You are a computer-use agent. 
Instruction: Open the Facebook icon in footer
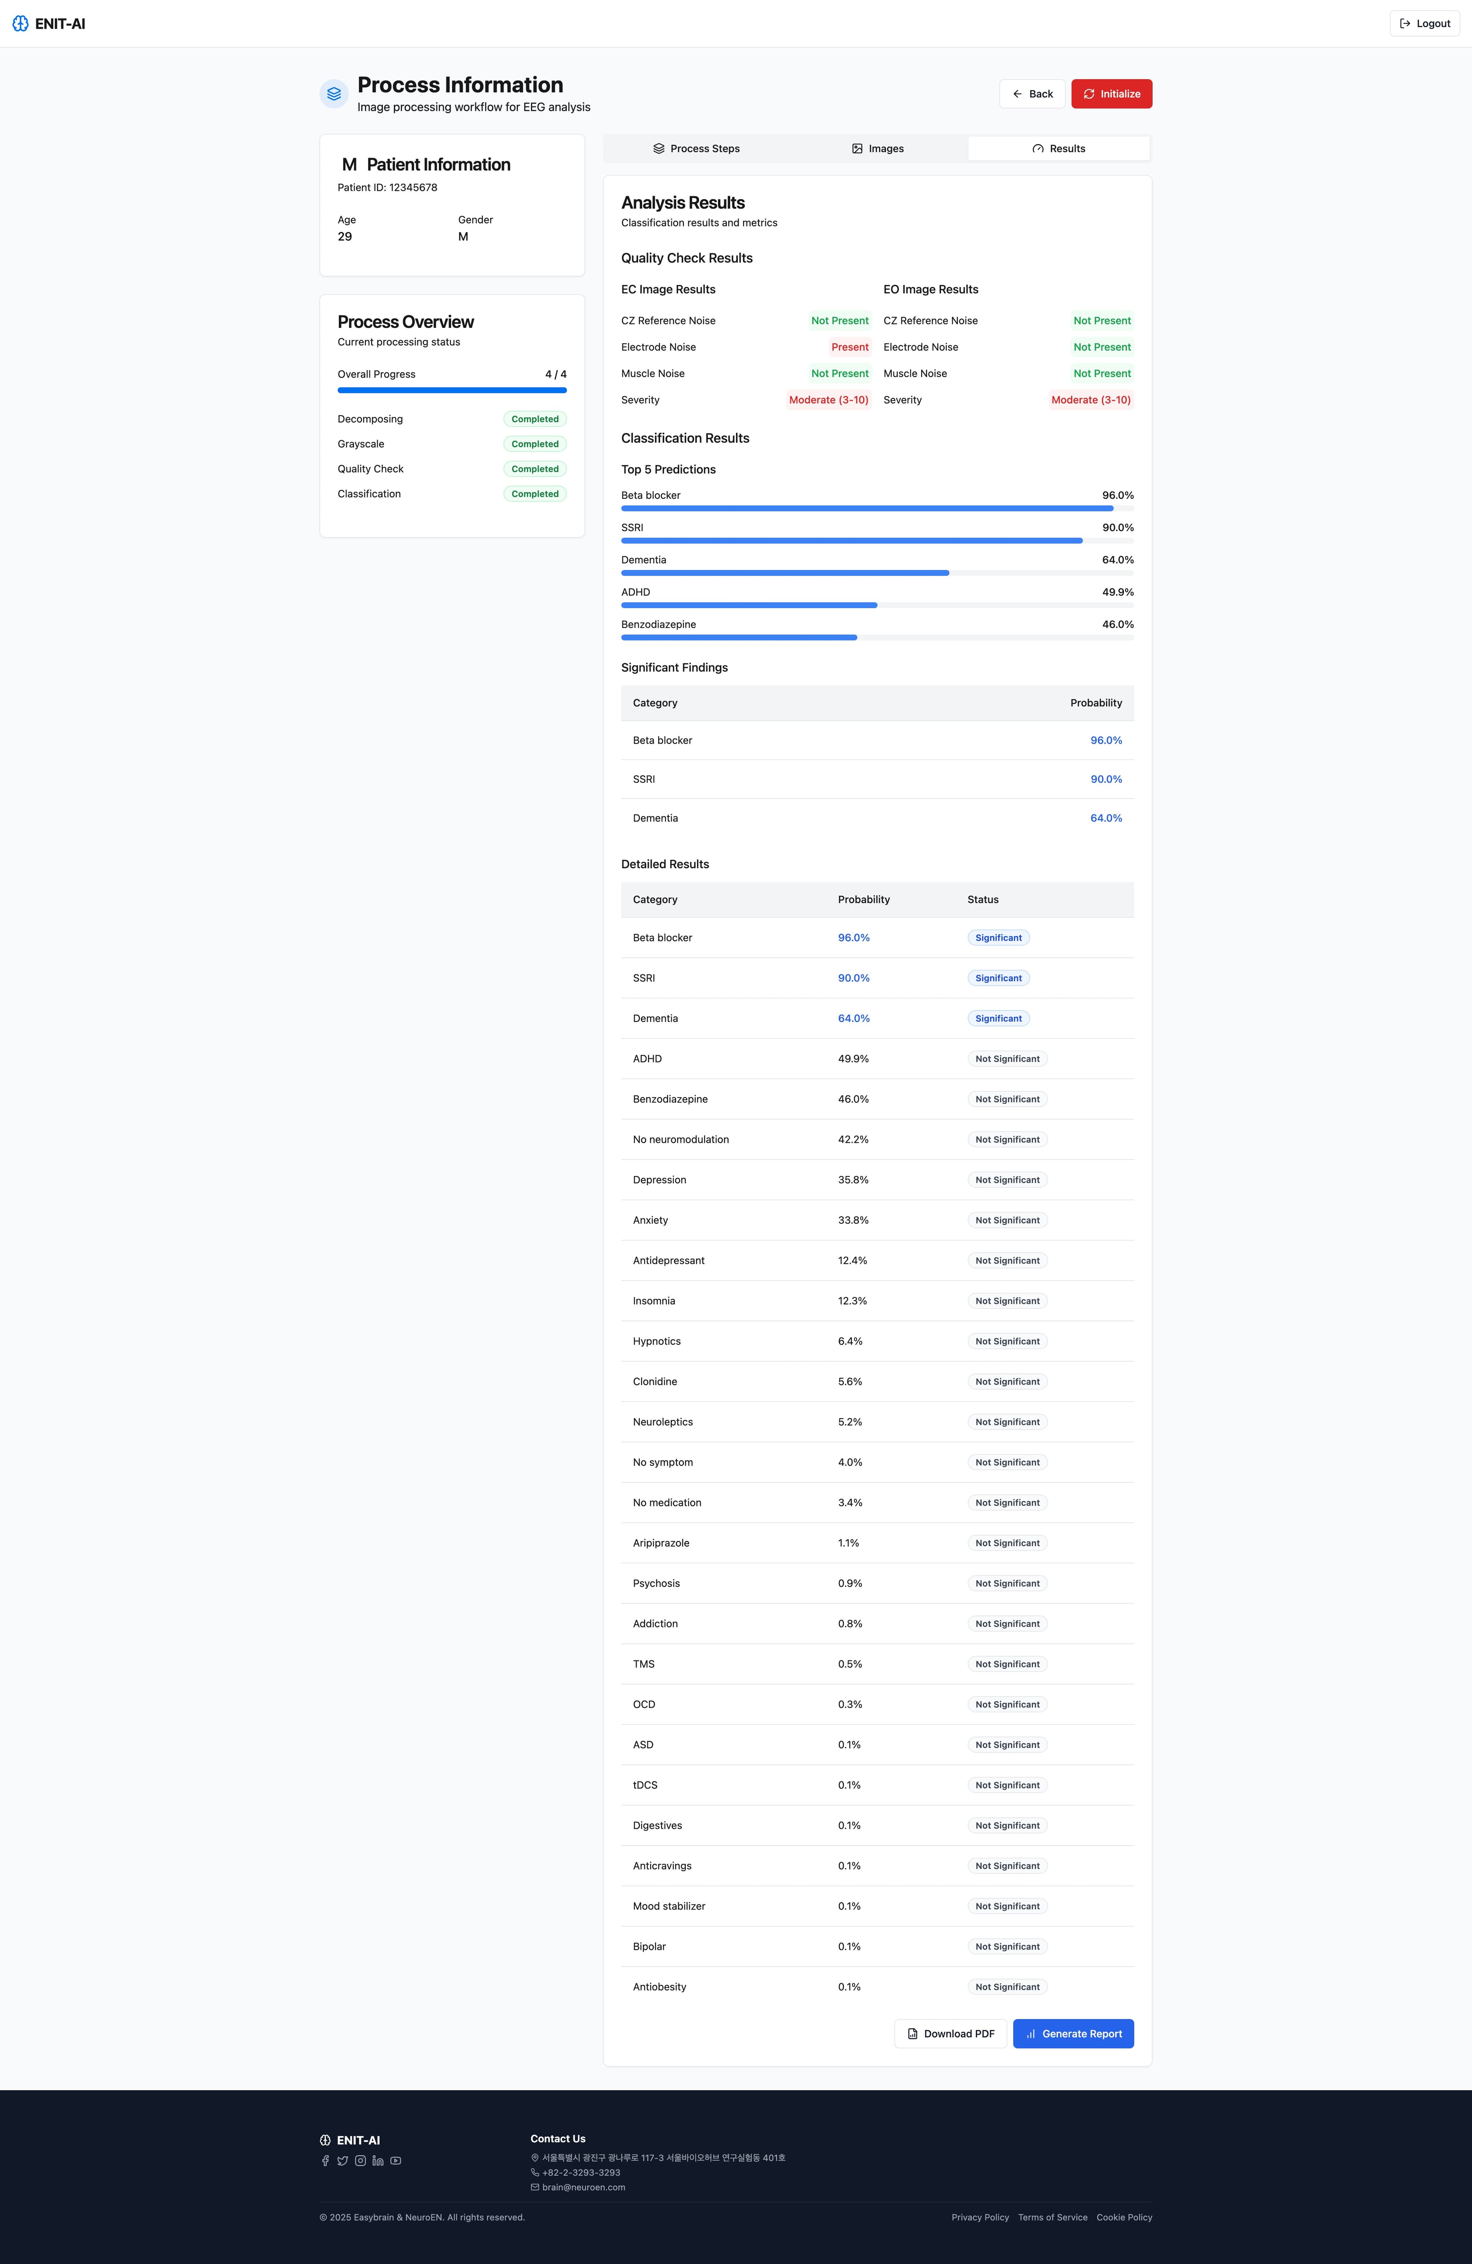coord(325,2160)
